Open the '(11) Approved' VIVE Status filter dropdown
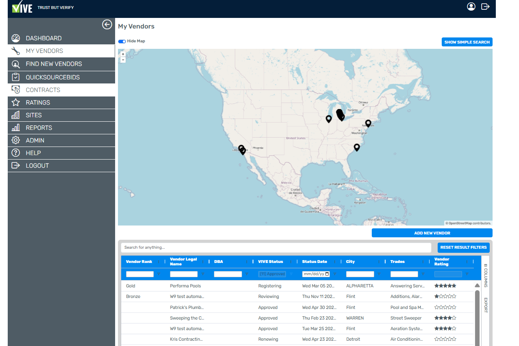Image resolution: width=519 pixels, height=346 pixels. [x=272, y=274]
